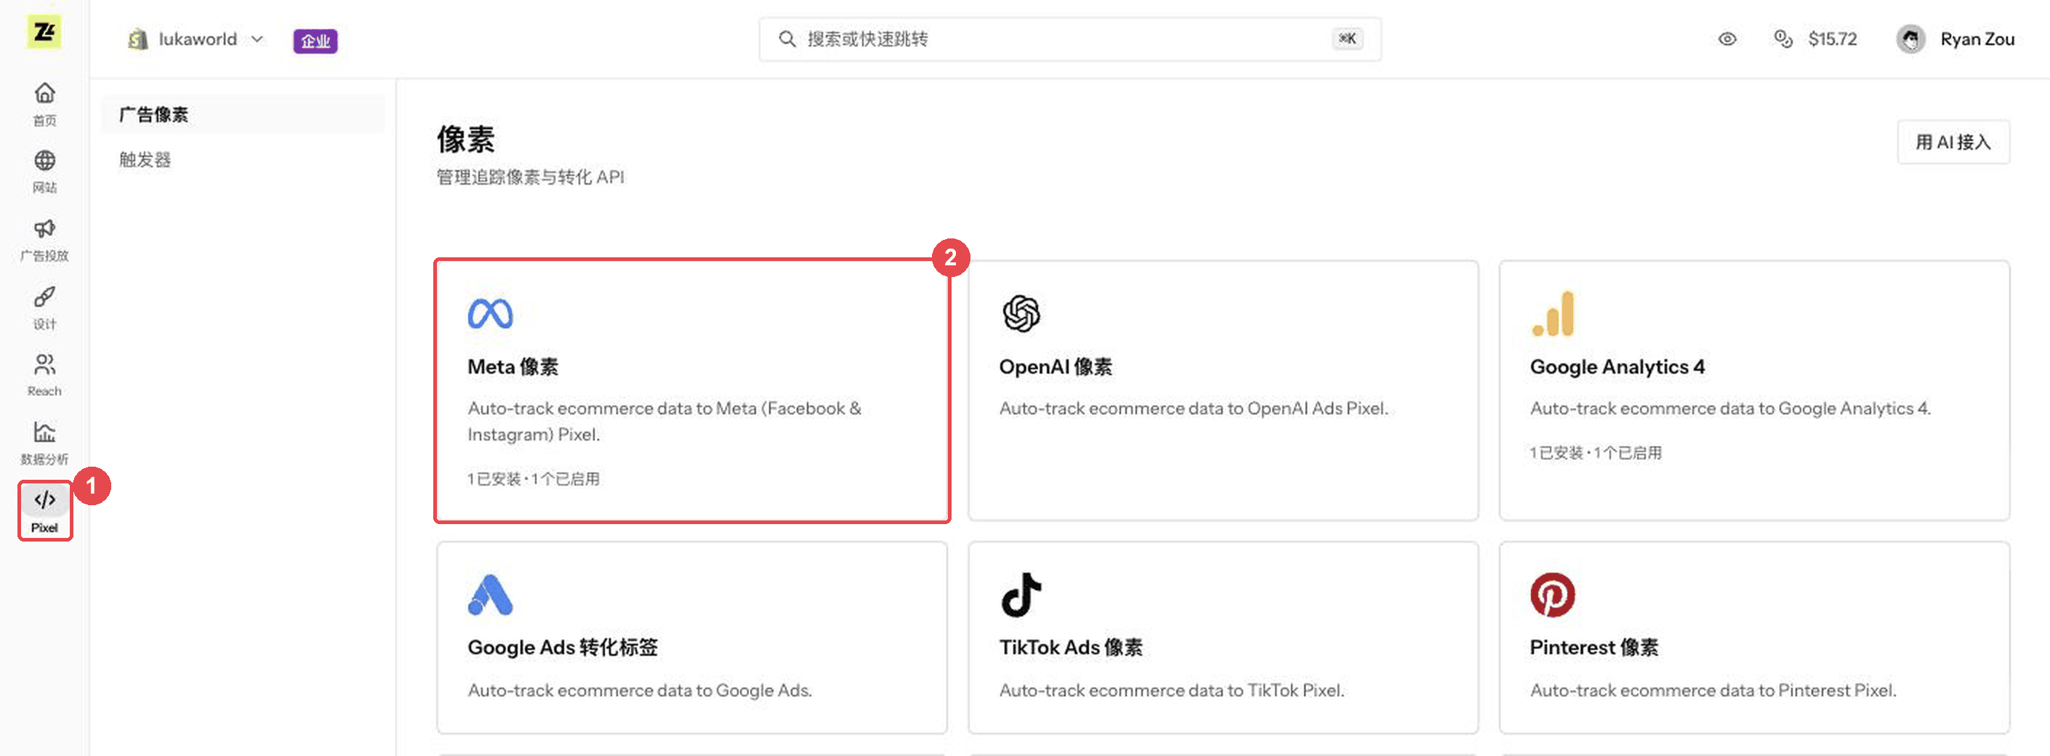Click the 'Auto-track ecommerce data to Google Ads.' text
This screenshot has height=756, width=2050.
640,691
